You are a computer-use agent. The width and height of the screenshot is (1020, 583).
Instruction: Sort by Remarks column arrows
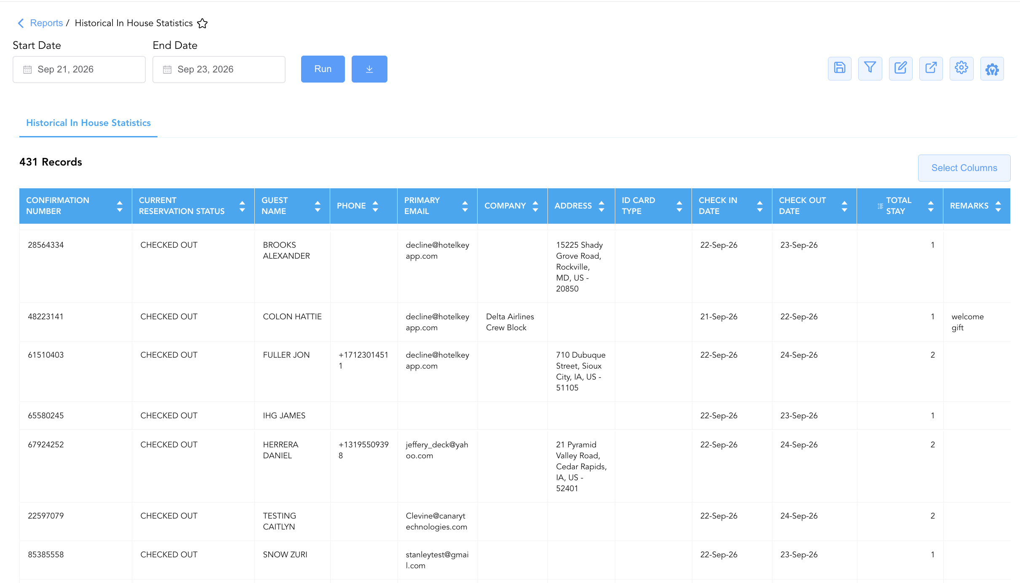point(998,206)
